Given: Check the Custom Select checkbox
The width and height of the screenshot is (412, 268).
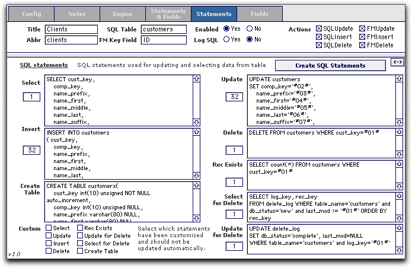Looking at the screenshot, I should pyautogui.click(x=49, y=228).
